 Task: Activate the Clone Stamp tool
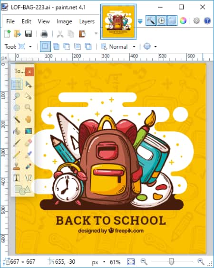(x=17, y=166)
